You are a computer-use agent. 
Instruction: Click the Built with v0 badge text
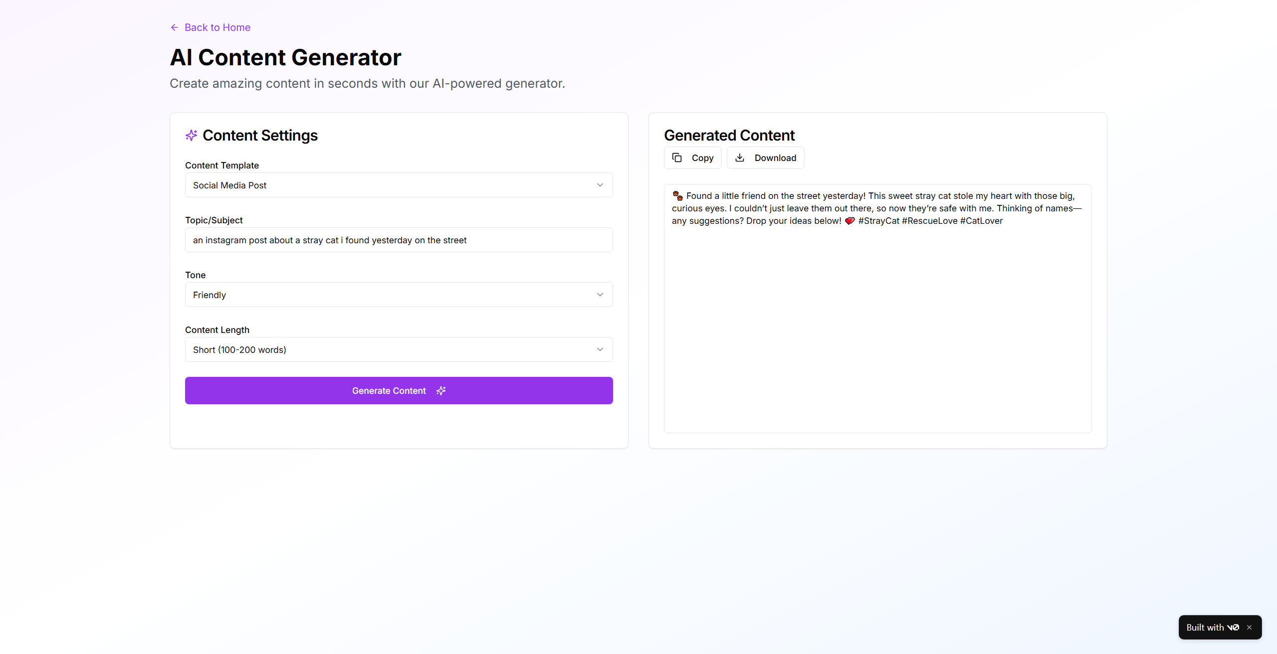coord(1205,628)
